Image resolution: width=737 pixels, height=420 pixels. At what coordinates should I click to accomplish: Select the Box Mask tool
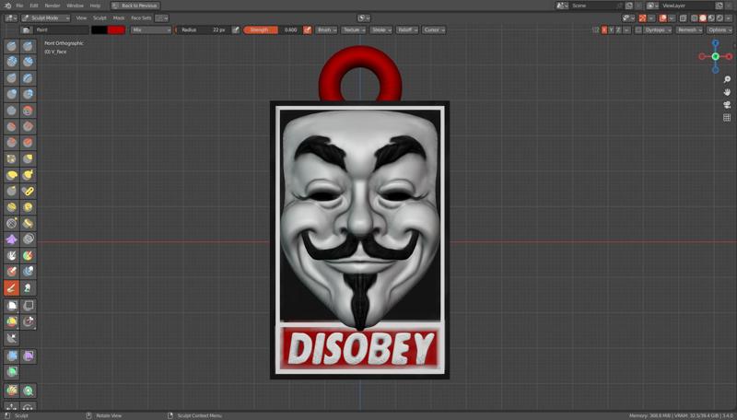12,306
